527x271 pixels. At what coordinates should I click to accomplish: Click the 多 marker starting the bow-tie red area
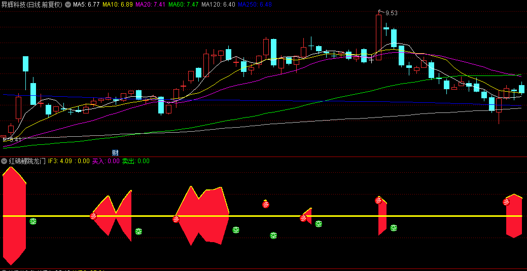coord(94,216)
